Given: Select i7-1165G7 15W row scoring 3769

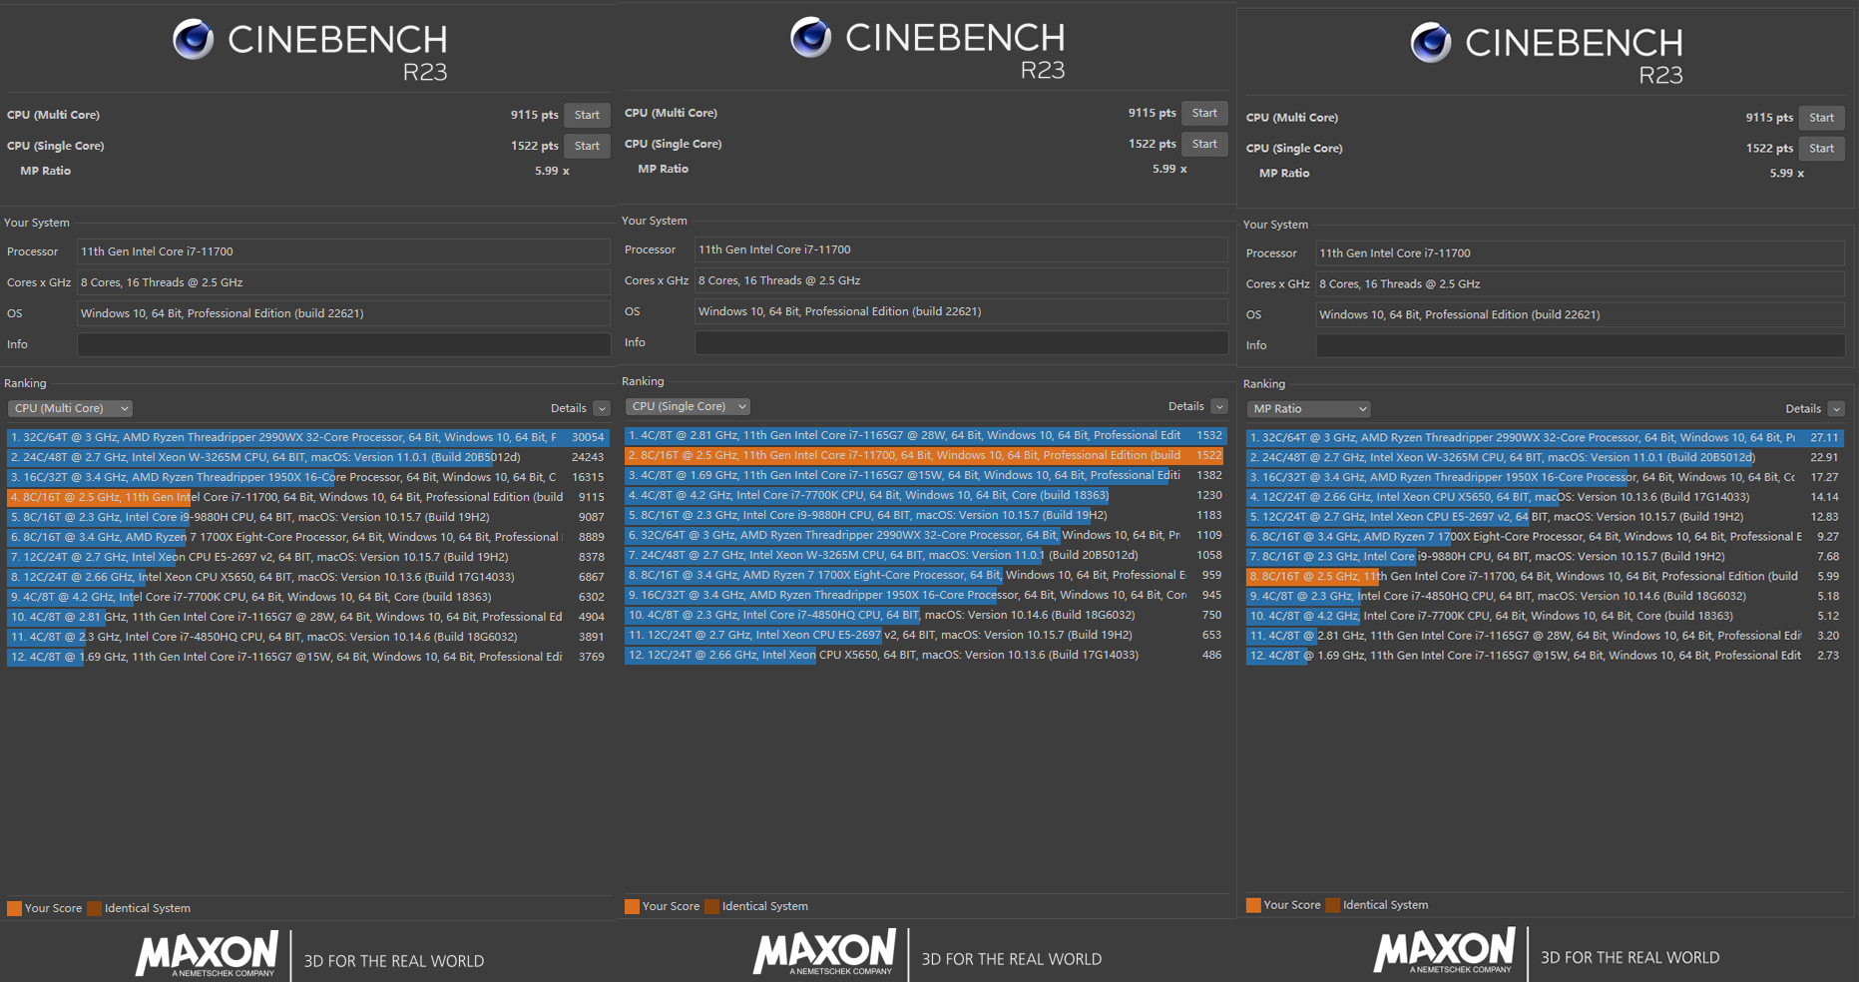Looking at the screenshot, I should (307, 657).
